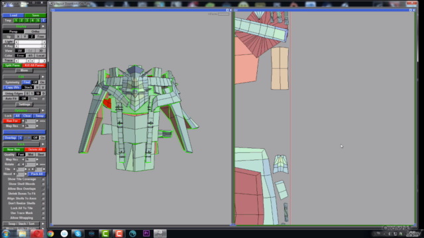The width and height of the screenshot is (424, 238).
Task: Set Pack Quality to Best
Action: pos(40,155)
